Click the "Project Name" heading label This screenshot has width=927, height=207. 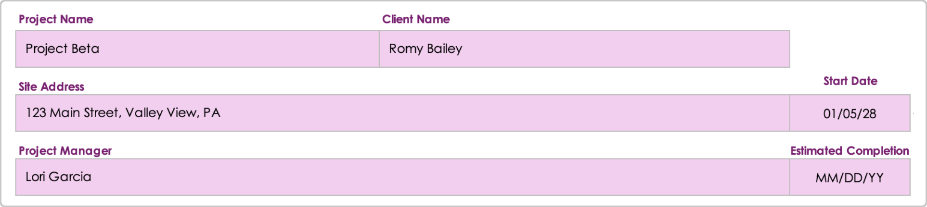tap(56, 19)
